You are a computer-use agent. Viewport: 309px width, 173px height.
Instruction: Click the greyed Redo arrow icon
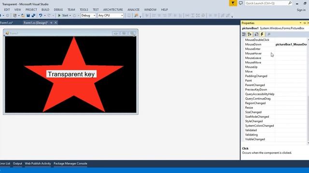coord(49,15)
